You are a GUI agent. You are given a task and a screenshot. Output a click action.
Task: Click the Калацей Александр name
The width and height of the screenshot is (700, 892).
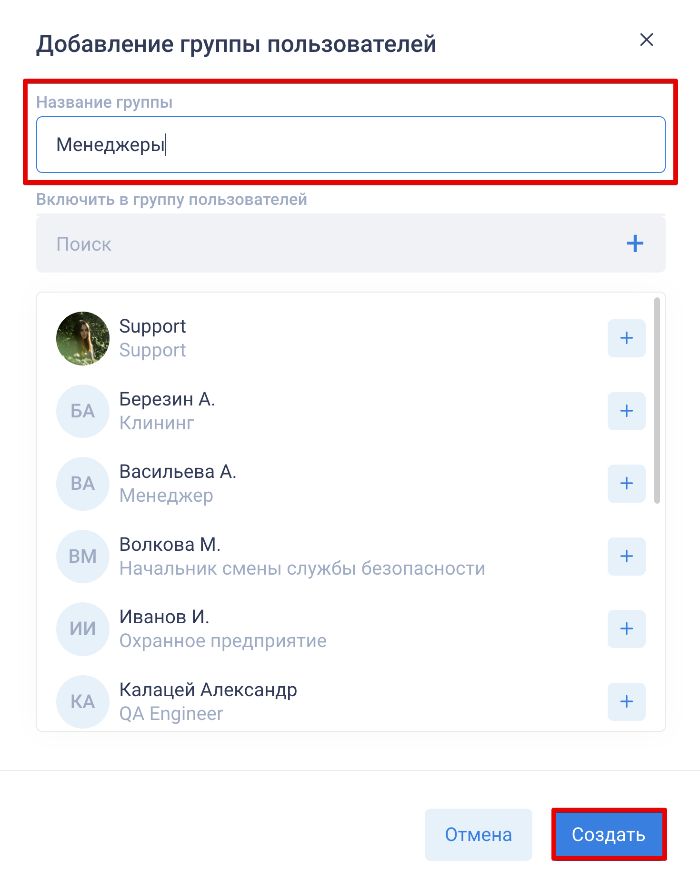(208, 690)
